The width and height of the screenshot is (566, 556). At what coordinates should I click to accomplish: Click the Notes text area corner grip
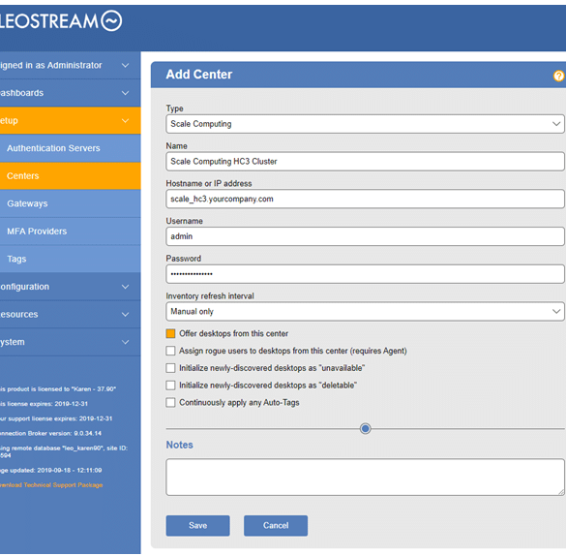[x=560, y=492]
